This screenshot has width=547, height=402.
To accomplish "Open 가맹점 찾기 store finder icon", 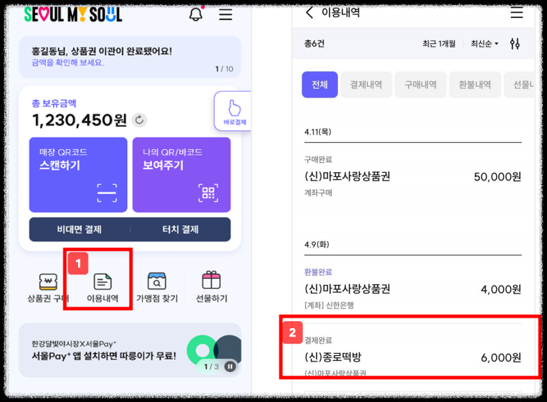I will [157, 288].
